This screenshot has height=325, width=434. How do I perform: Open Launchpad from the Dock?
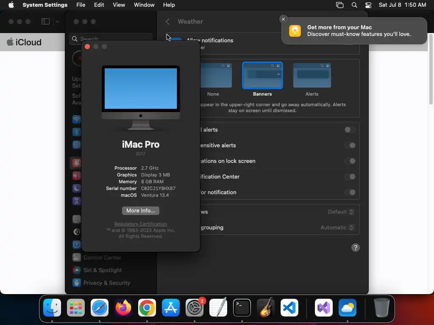point(76,308)
